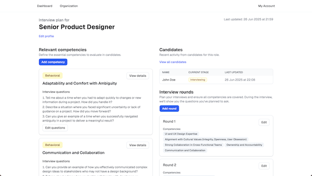Click the Behavioral tag on Communication card
This screenshot has height=176, width=312.
point(52,145)
